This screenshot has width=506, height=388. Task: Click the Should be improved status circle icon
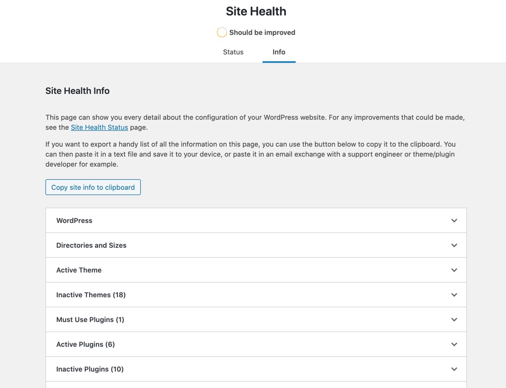click(x=222, y=33)
